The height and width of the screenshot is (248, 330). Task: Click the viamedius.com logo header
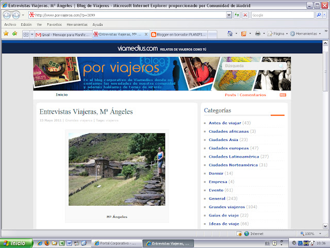[138, 49]
